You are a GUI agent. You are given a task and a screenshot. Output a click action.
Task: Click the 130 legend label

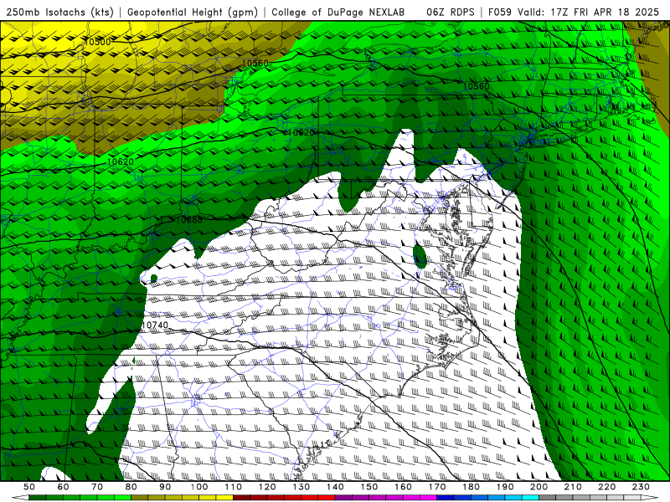301,487
